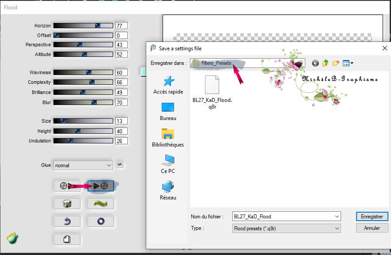Click the Enregistrer button
This screenshot has height=255, width=391.
point(372,217)
